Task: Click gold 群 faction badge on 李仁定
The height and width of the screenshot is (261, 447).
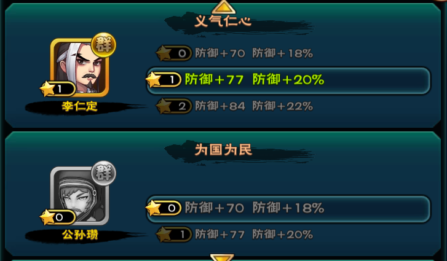Action: pos(103,45)
